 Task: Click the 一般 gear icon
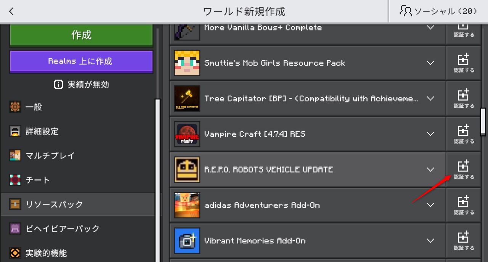tap(15, 107)
